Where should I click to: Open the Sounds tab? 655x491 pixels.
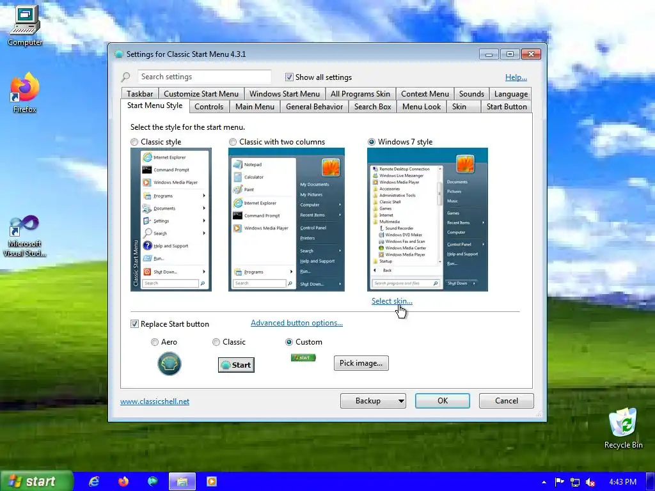coord(471,94)
